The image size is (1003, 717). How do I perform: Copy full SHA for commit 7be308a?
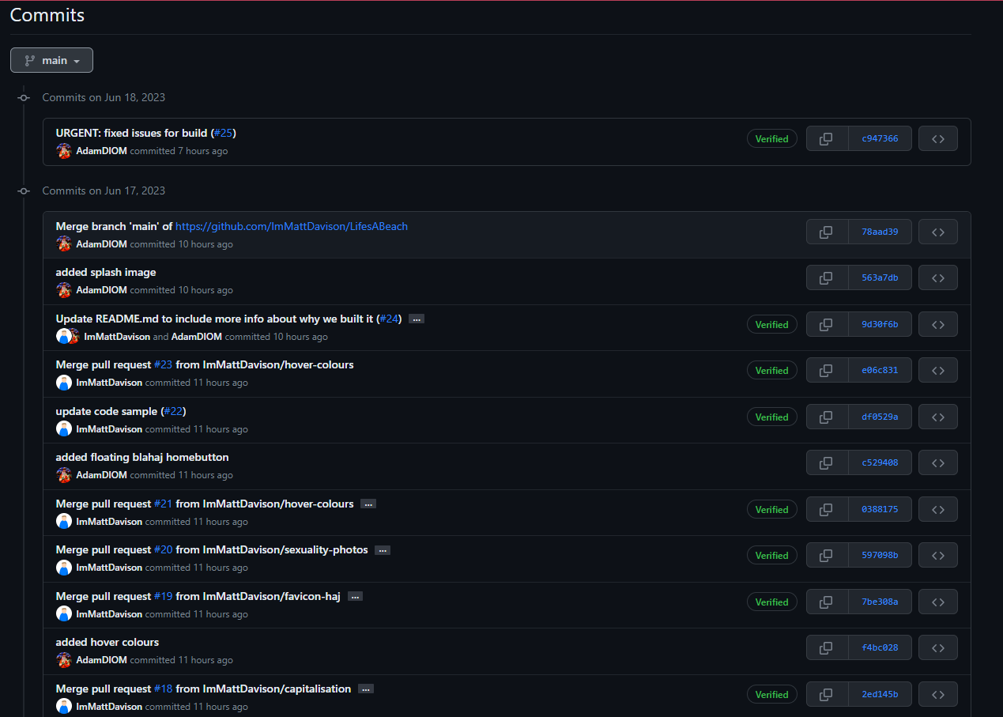point(827,602)
